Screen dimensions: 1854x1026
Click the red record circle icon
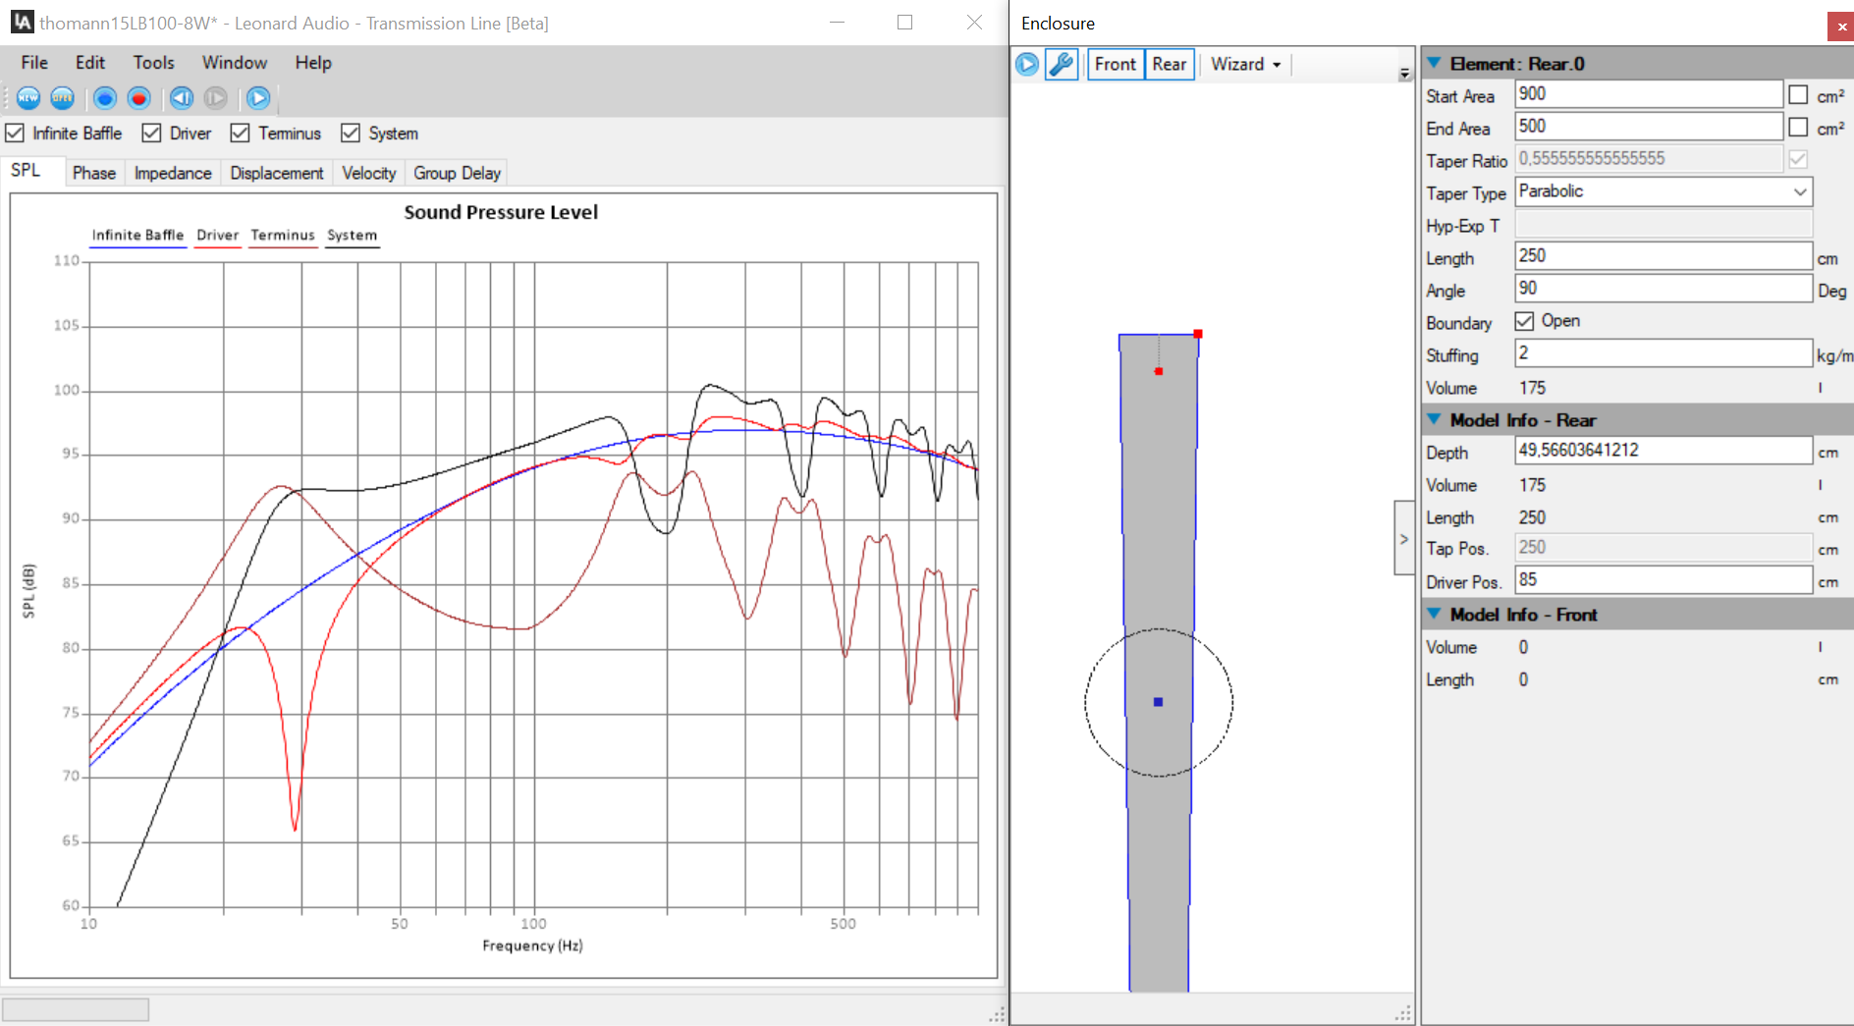point(139,98)
